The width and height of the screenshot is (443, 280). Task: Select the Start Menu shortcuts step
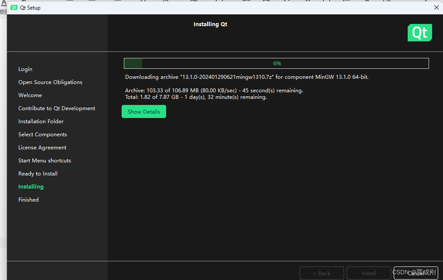point(44,160)
